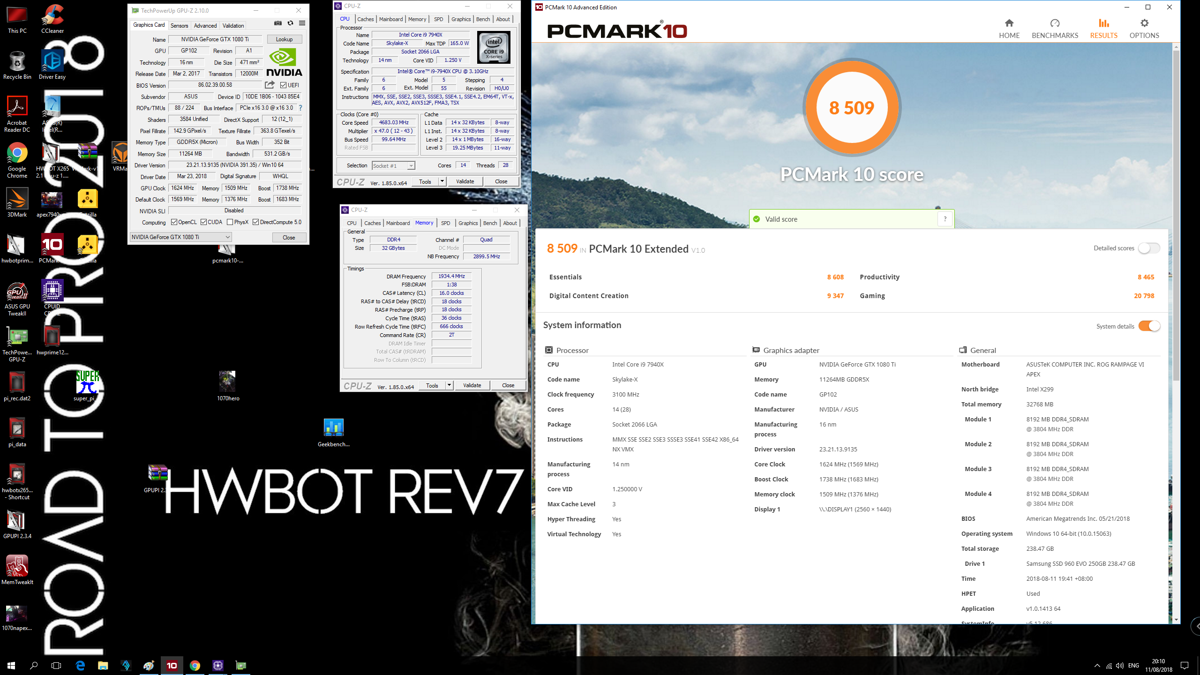The height and width of the screenshot is (675, 1200).
Task: Show hidden system tray icons chevron
Action: click(x=1097, y=666)
